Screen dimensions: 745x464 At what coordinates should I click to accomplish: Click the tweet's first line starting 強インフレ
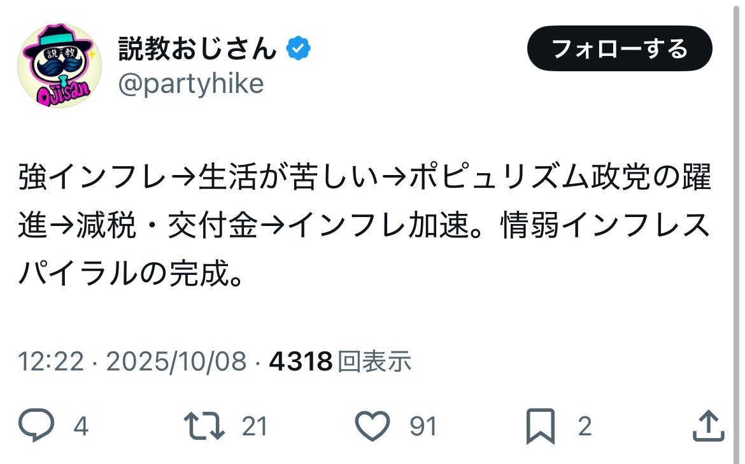(x=364, y=179)
